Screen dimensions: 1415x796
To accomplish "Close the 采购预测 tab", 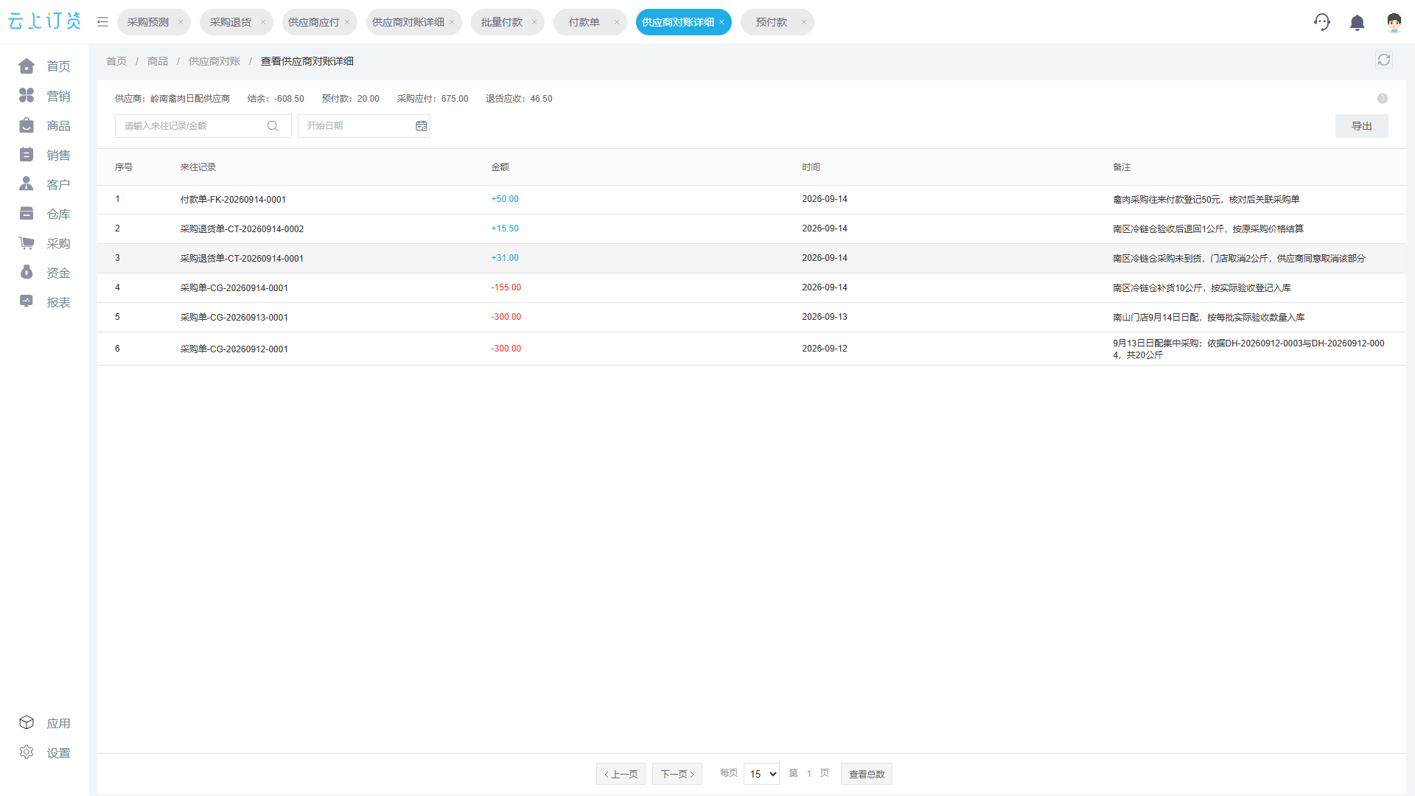I will click(181, 22).
